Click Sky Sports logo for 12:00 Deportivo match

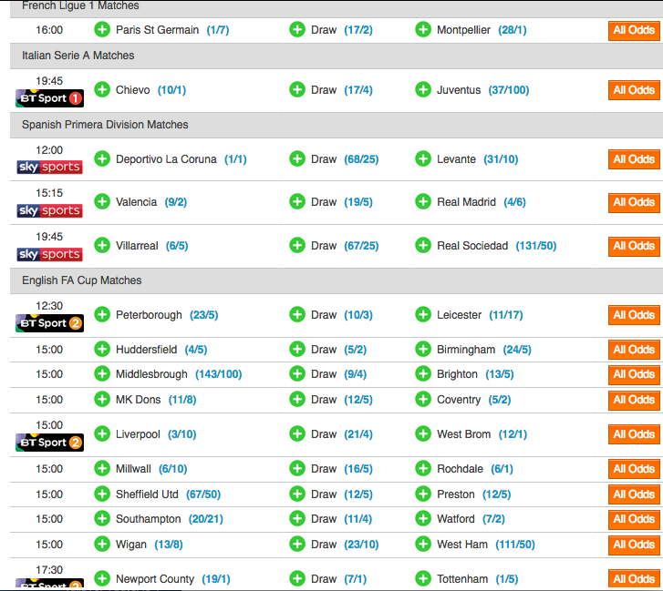(49, 168)
